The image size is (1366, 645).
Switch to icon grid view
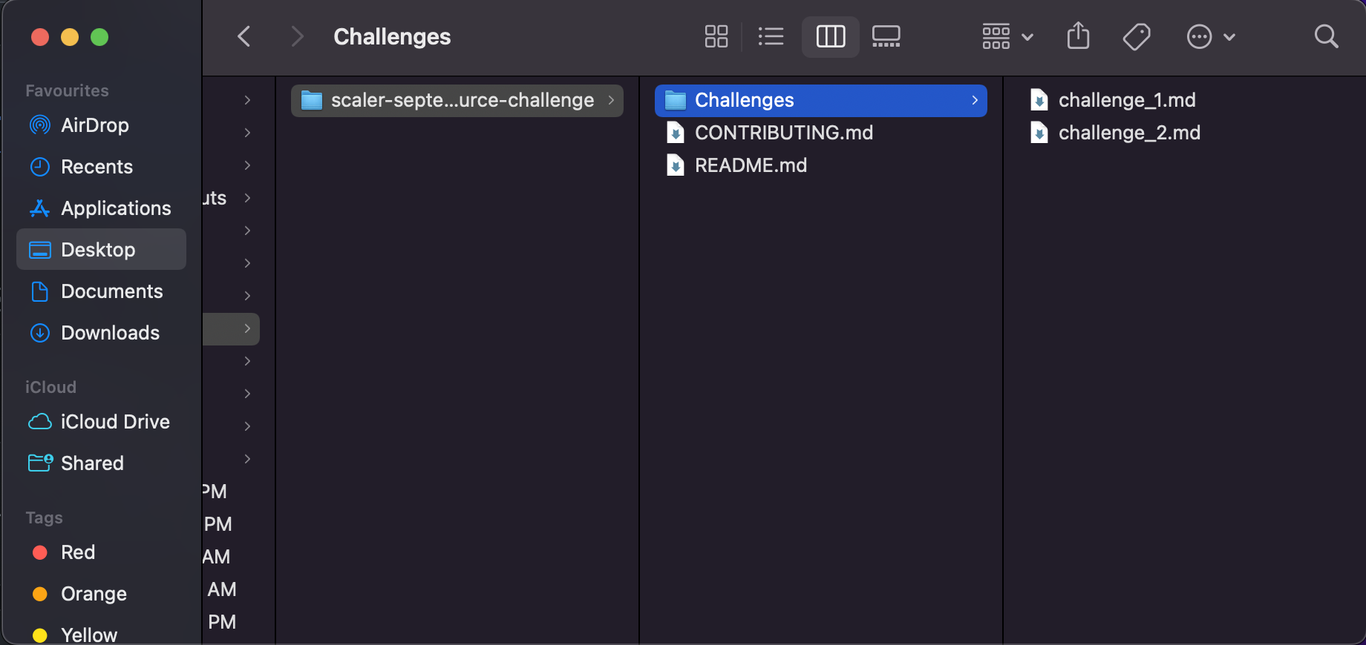point(716,36)
